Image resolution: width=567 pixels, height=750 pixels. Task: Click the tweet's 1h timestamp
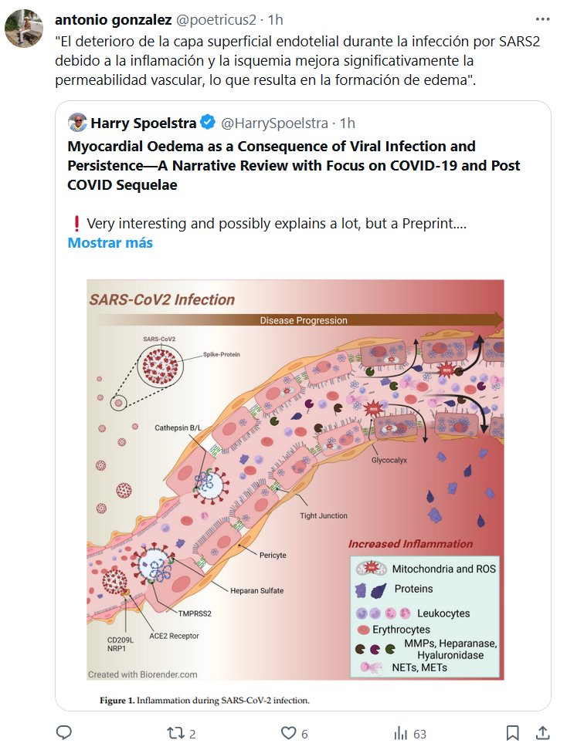coord(276,19)
